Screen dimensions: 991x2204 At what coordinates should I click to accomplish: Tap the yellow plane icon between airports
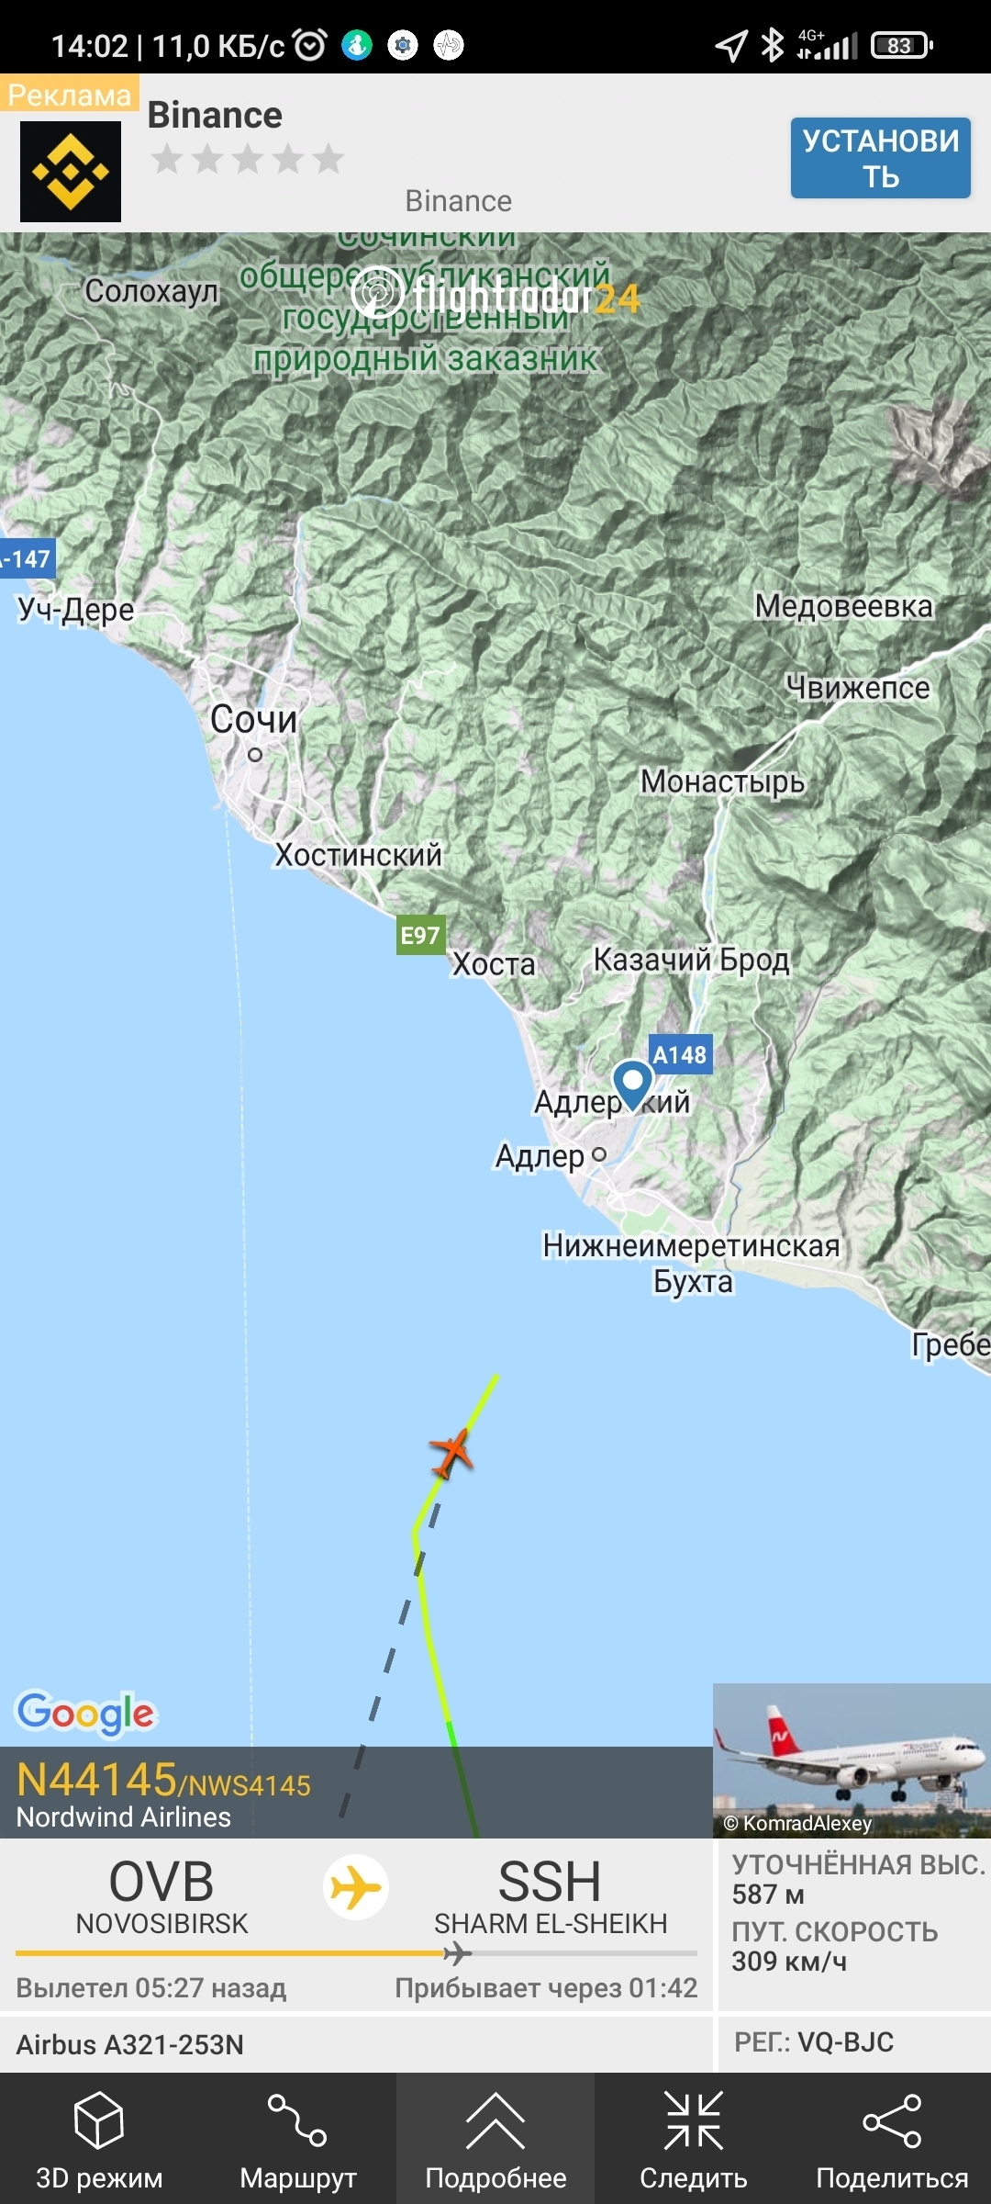tap(356, 1888)
